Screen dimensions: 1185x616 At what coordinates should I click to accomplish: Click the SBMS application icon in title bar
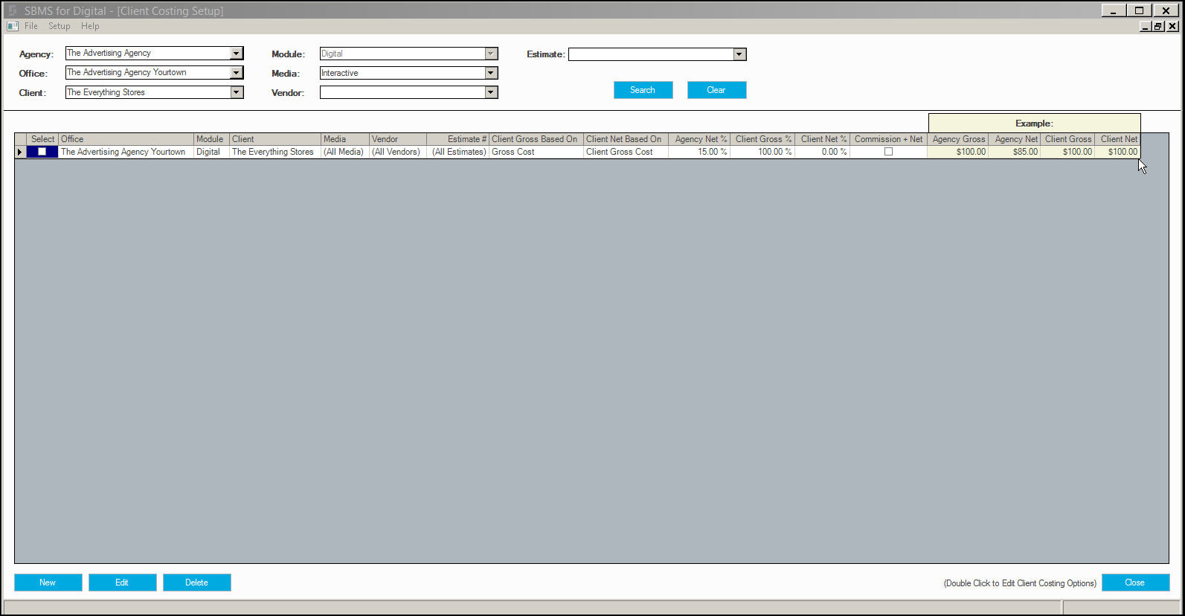point(11,10)
